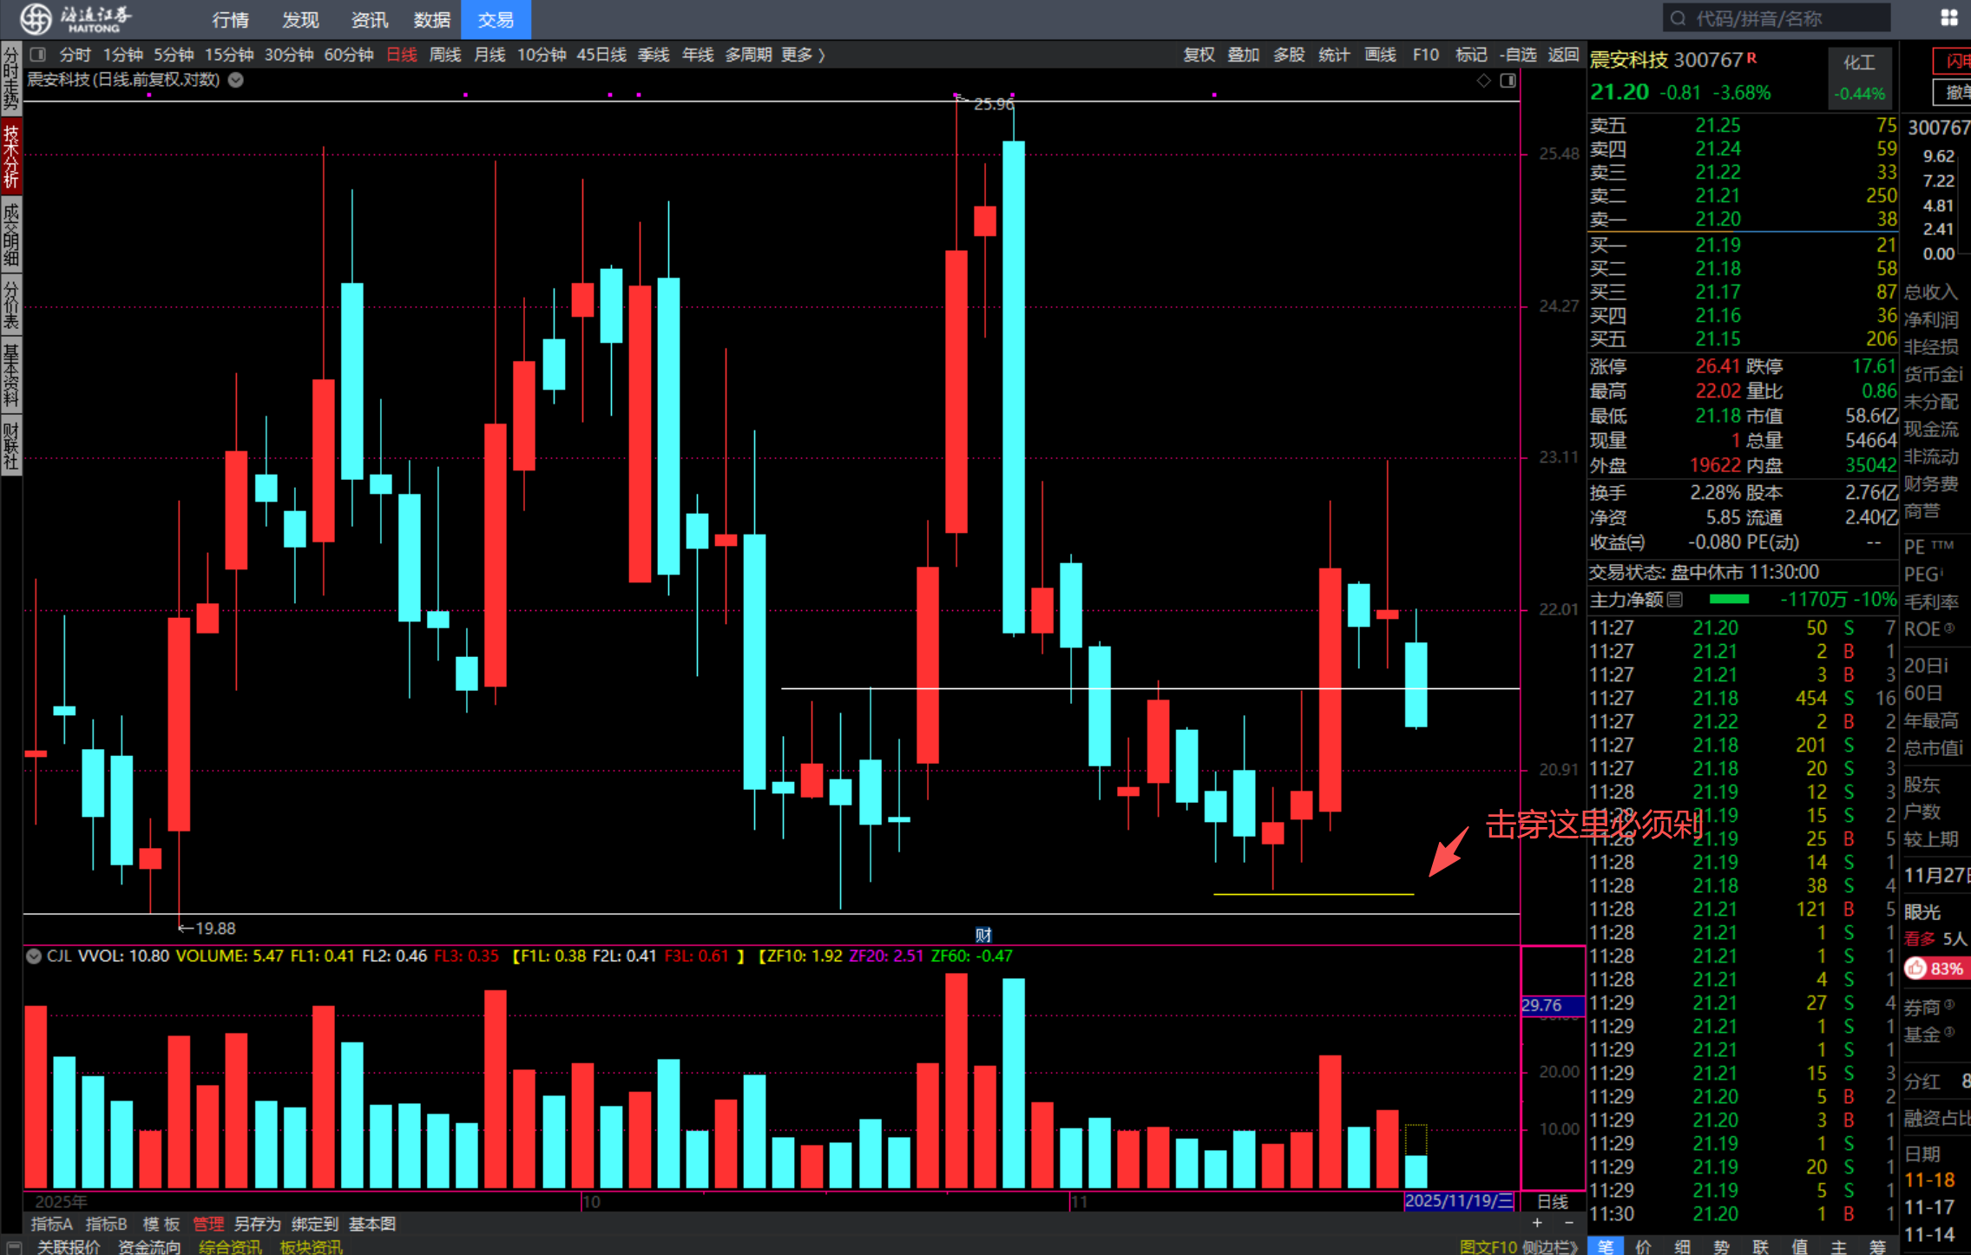Click the round dropdown icon next to 震安科技 chart title
The height and width of the screenshot is (1255, 1971).
236,80
